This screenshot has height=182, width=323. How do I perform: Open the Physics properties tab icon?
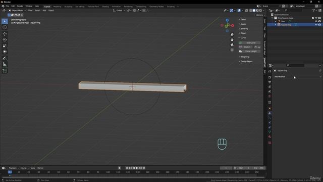[270, 122]
